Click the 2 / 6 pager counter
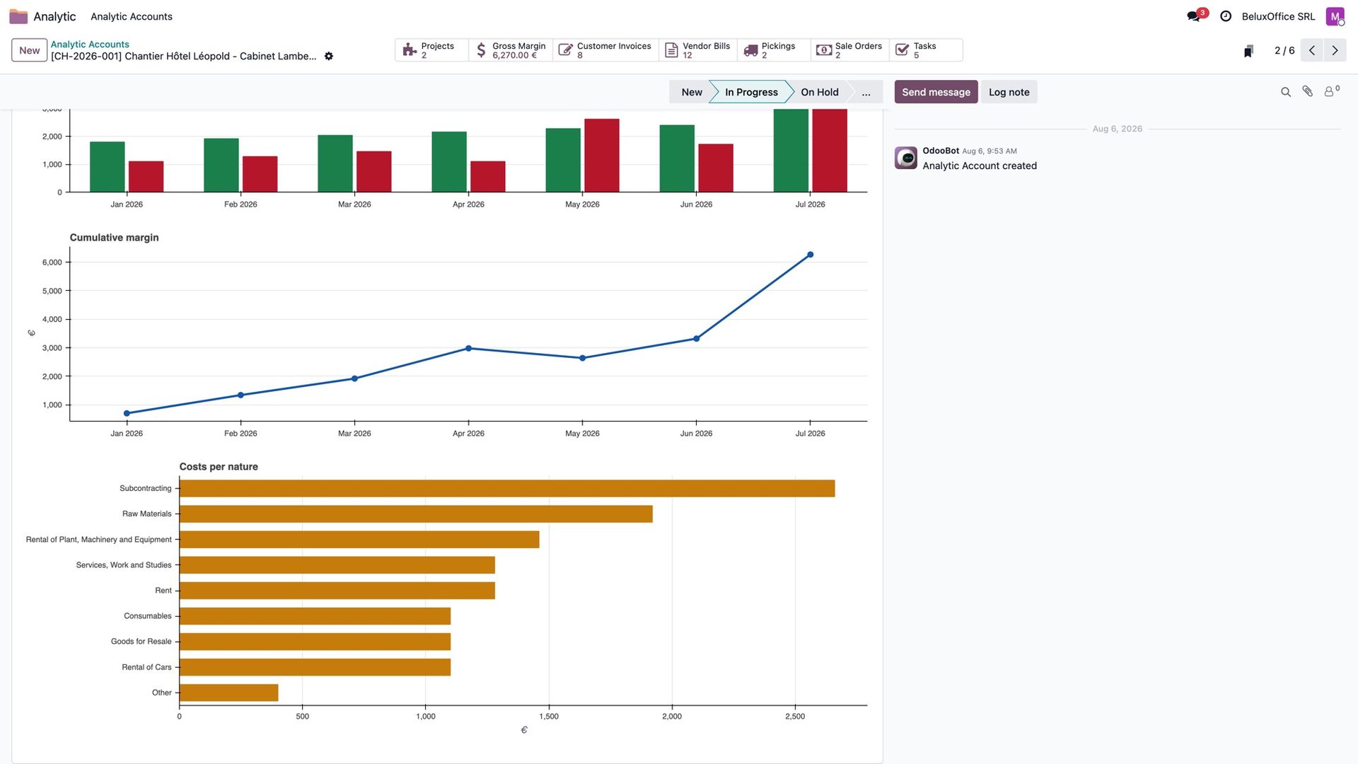The height and width of the screenshot is (764, 1358). click(1284, 50)
